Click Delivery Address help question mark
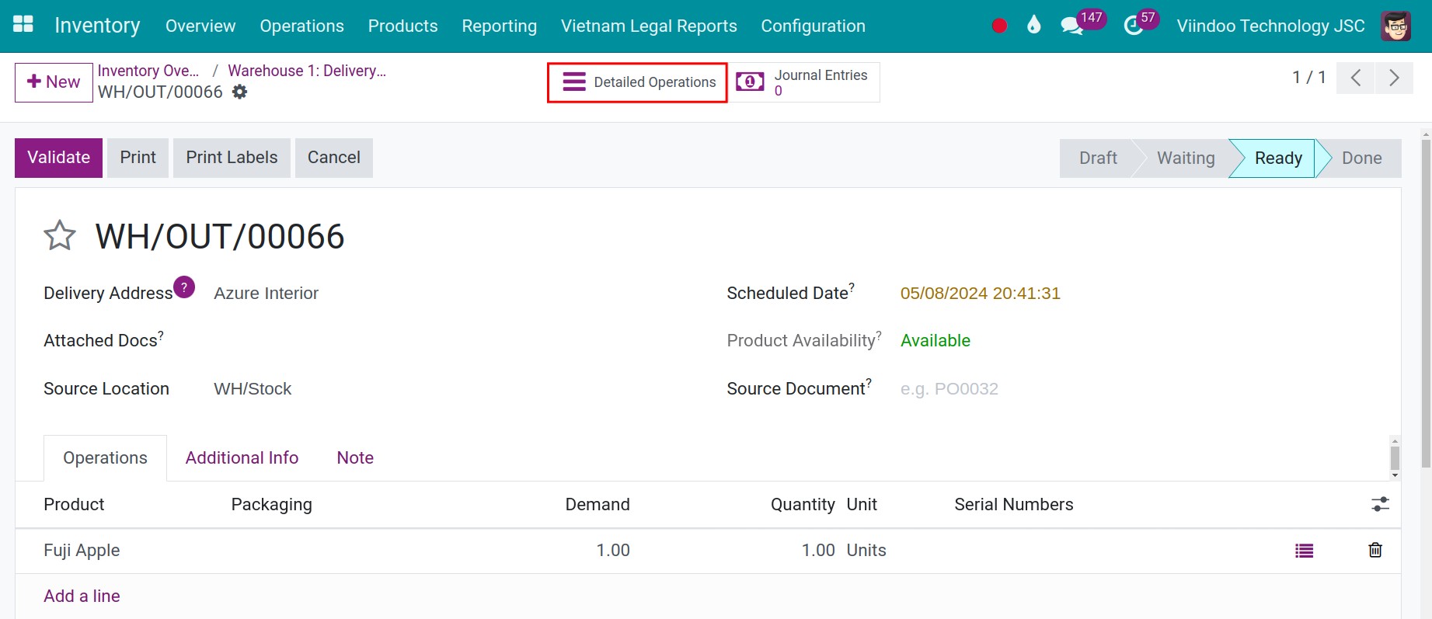The height and width of the screenshot is (619, 1432). (x=184, y=287)
